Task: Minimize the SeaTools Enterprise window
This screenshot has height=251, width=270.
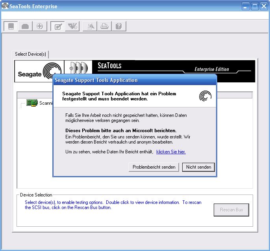Action: pos(245,6)
